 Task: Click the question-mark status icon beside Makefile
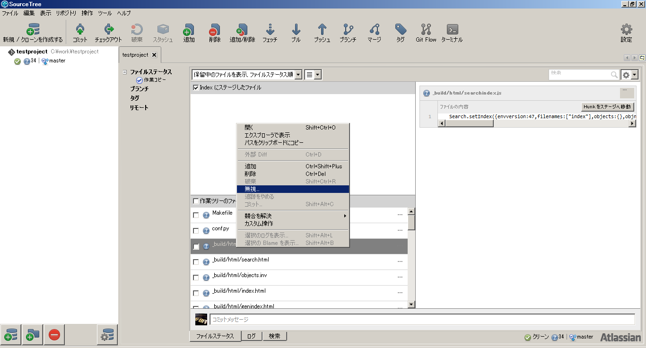(x=206, y=215)
